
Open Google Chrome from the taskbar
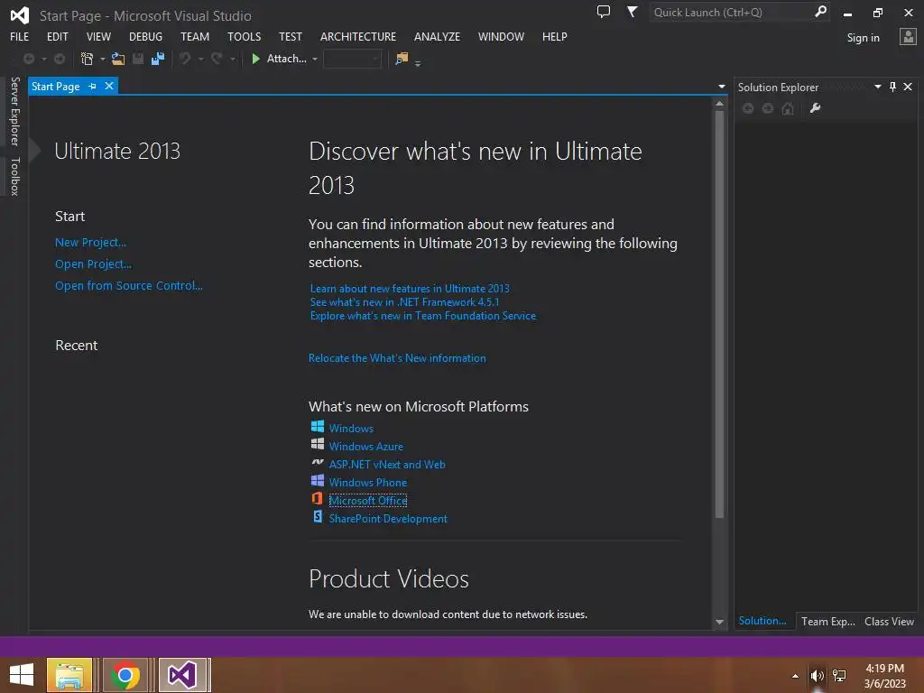click(x=125, y=675)
